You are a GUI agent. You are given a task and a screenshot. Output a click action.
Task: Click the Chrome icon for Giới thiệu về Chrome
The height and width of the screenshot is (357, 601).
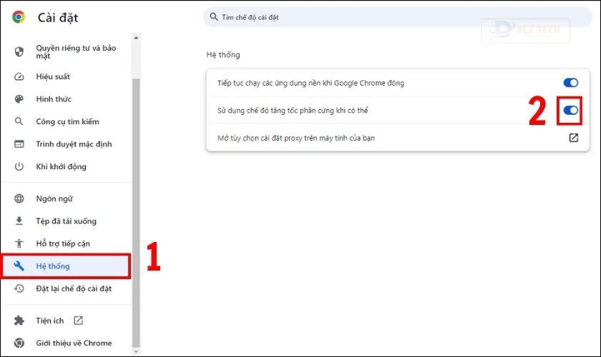click(x=19, y=343)
